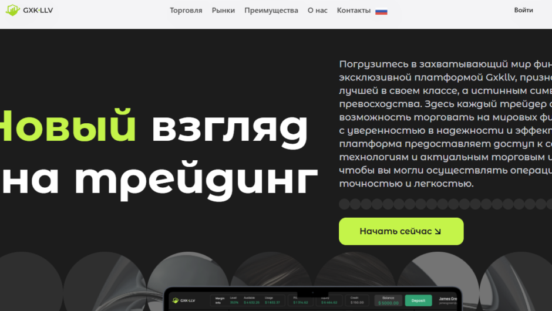Click the Начать сейчас button
552x311 pixels.
point(401,231)
